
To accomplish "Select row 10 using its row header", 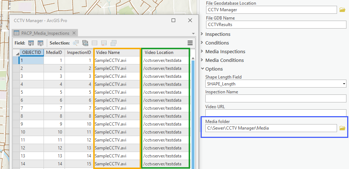I will point(16,132).
